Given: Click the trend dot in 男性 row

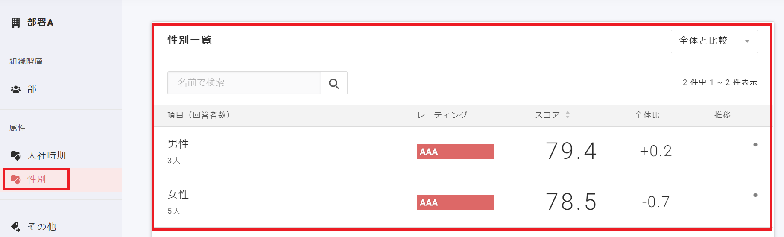Looking at the screenshot, I should point(755,145).
